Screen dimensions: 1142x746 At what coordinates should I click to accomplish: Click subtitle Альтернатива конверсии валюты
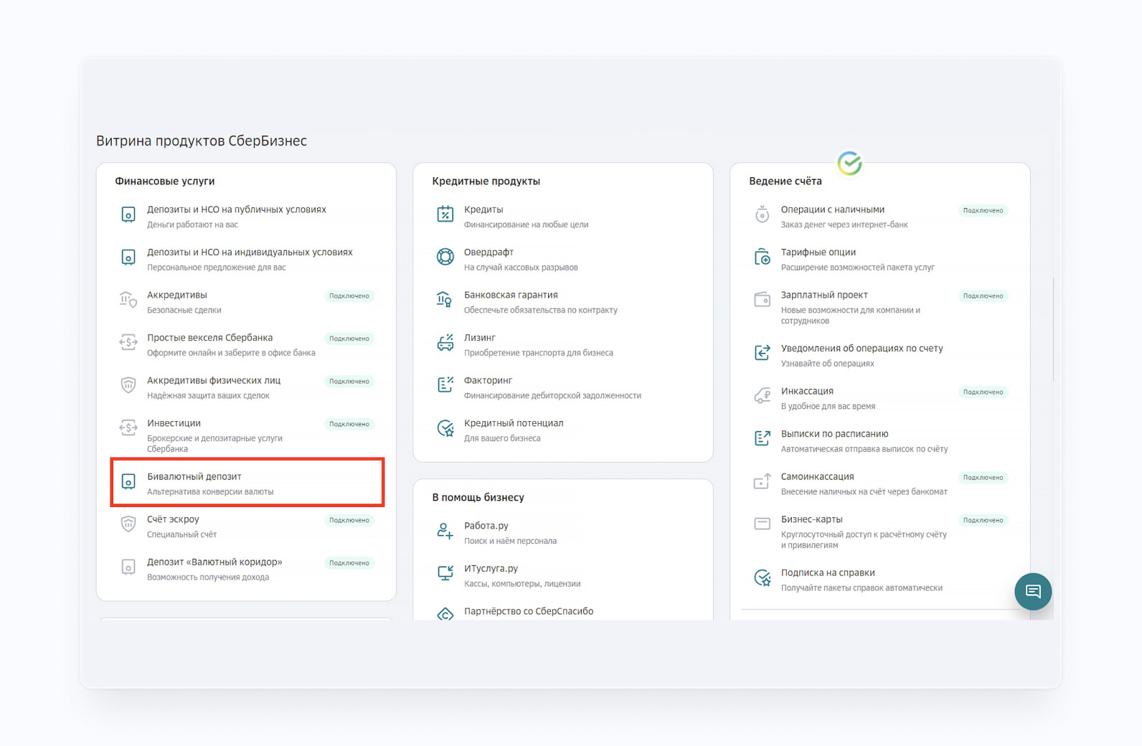click(x=210, y=492)
